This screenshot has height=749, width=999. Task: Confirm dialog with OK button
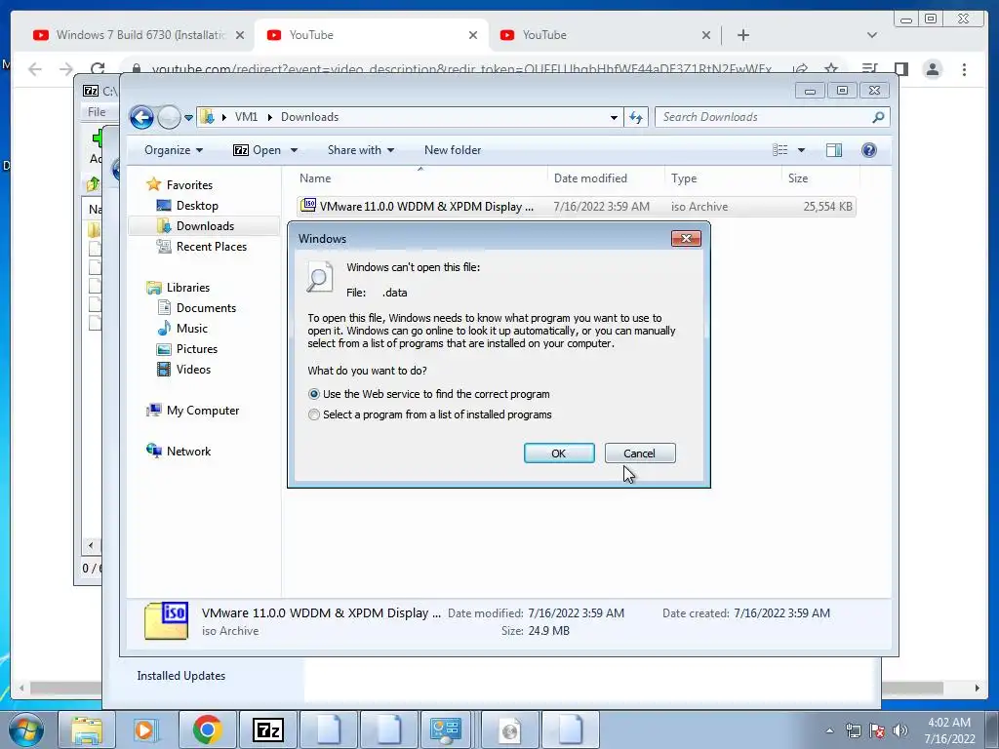point(559,453)
